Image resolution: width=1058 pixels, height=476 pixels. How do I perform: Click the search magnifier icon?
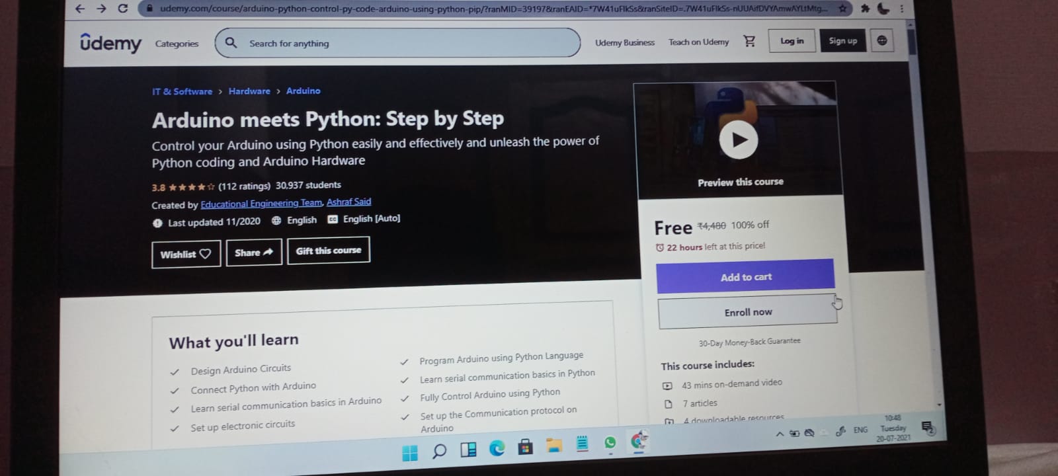click(231, 42)
